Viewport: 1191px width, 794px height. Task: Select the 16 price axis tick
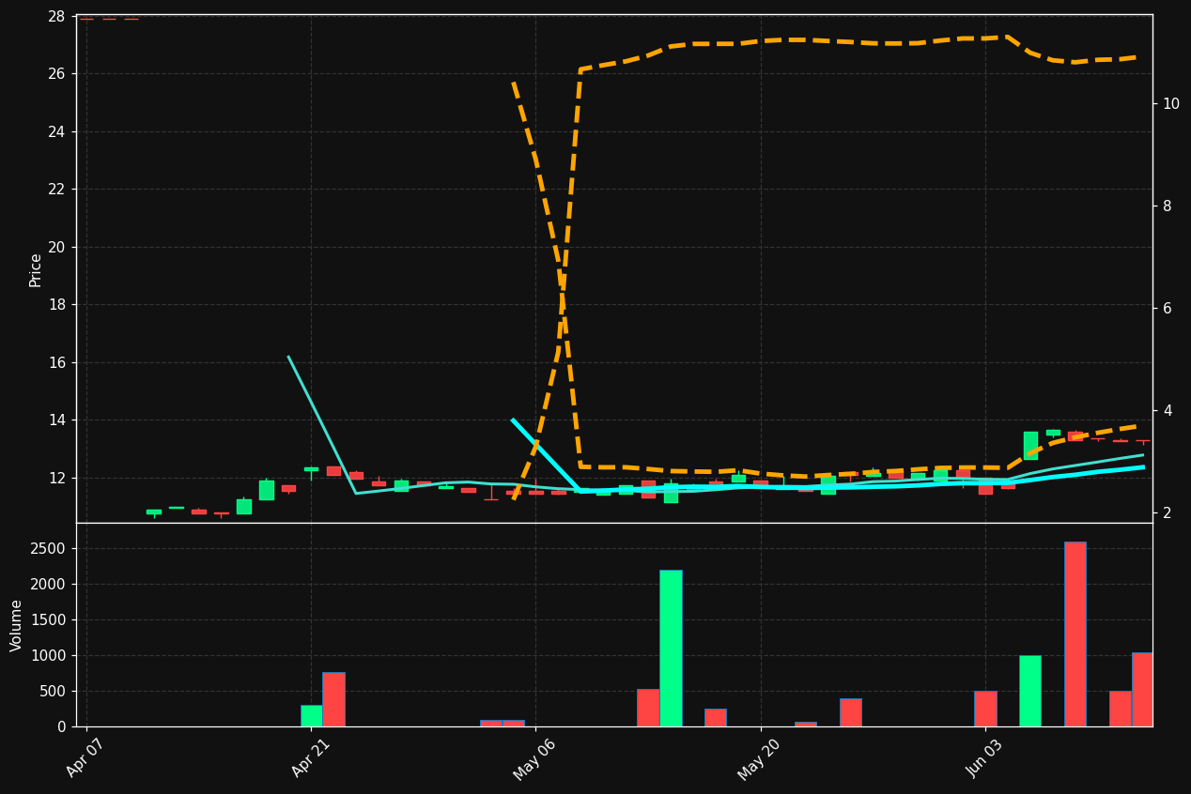coord(55,362)
